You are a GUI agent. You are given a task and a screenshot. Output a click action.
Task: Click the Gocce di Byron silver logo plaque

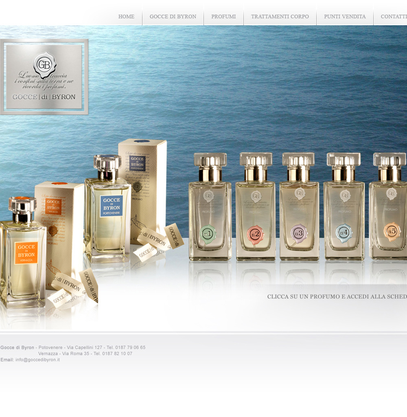click(x=44, y=77)
